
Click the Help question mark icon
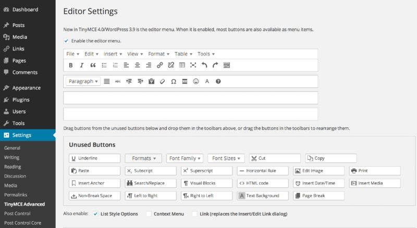[218, 82]
